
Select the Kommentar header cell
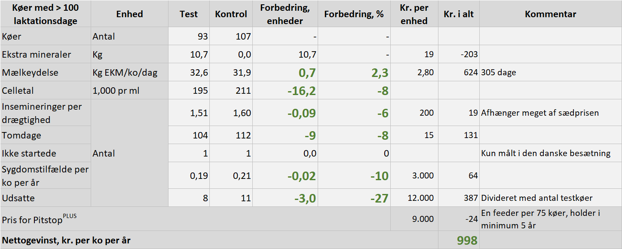tap(550, 14)
